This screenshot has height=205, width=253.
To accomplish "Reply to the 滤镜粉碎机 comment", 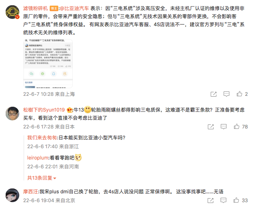I will pos(226,94).
